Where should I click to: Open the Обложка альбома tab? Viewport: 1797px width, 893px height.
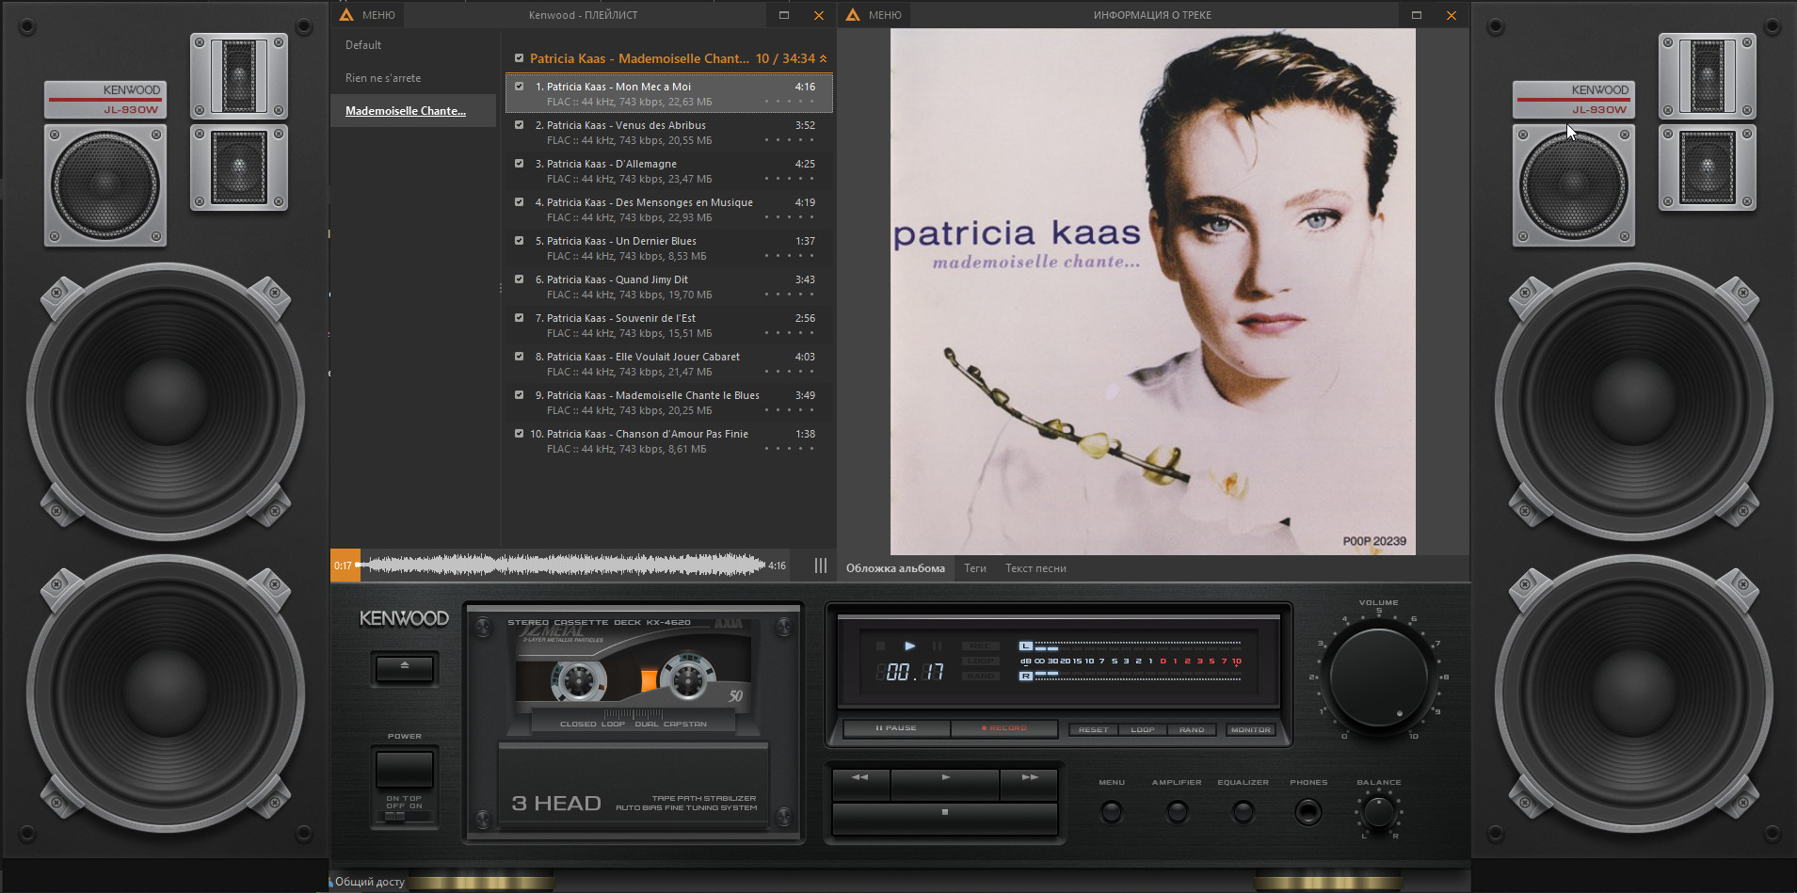[895, 568]
